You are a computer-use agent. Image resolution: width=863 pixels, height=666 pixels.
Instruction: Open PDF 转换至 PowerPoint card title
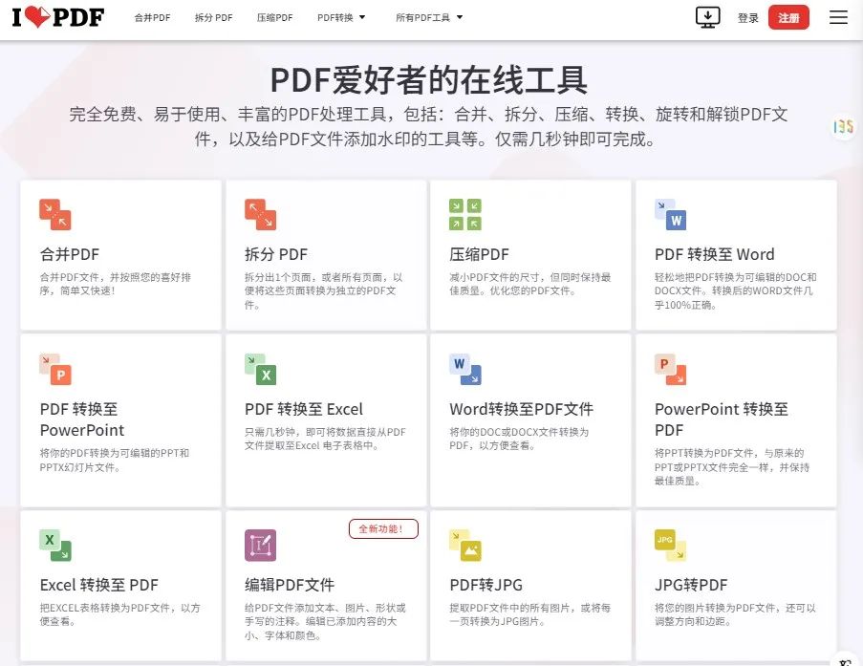pyautogui.click(x=82, y=419)
